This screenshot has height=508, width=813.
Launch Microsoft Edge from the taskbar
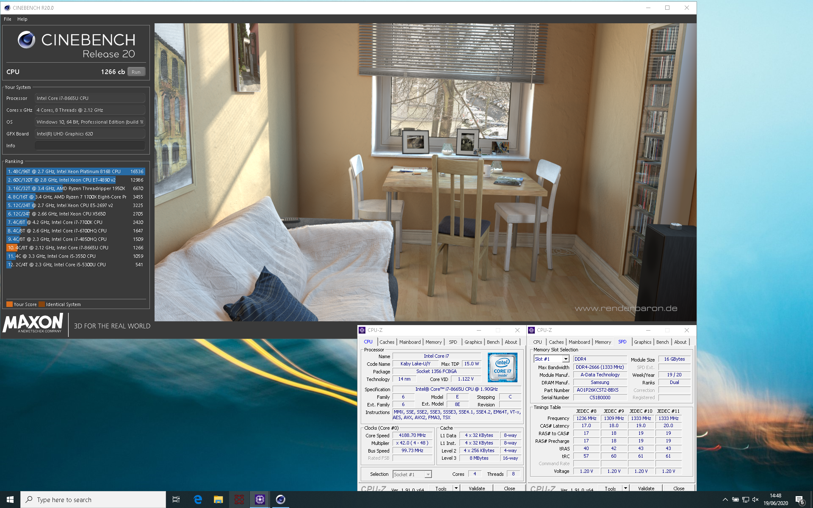(198, 500)
